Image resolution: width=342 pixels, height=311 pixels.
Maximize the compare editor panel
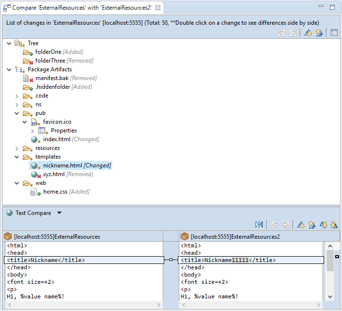(332, 7)
